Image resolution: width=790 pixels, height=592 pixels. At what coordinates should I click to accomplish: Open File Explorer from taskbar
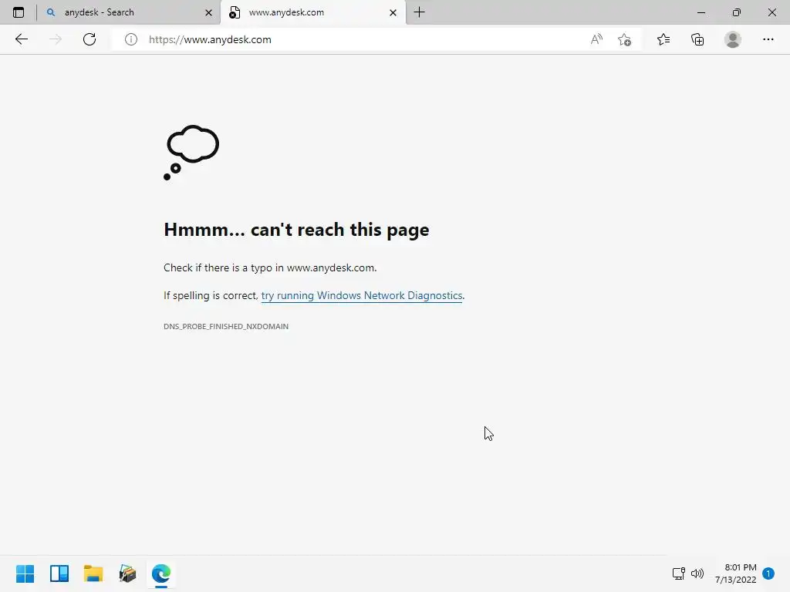click(x=93, y=573)
